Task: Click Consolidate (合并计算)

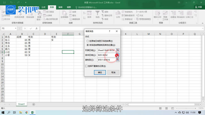Action: tap(142, 12)
